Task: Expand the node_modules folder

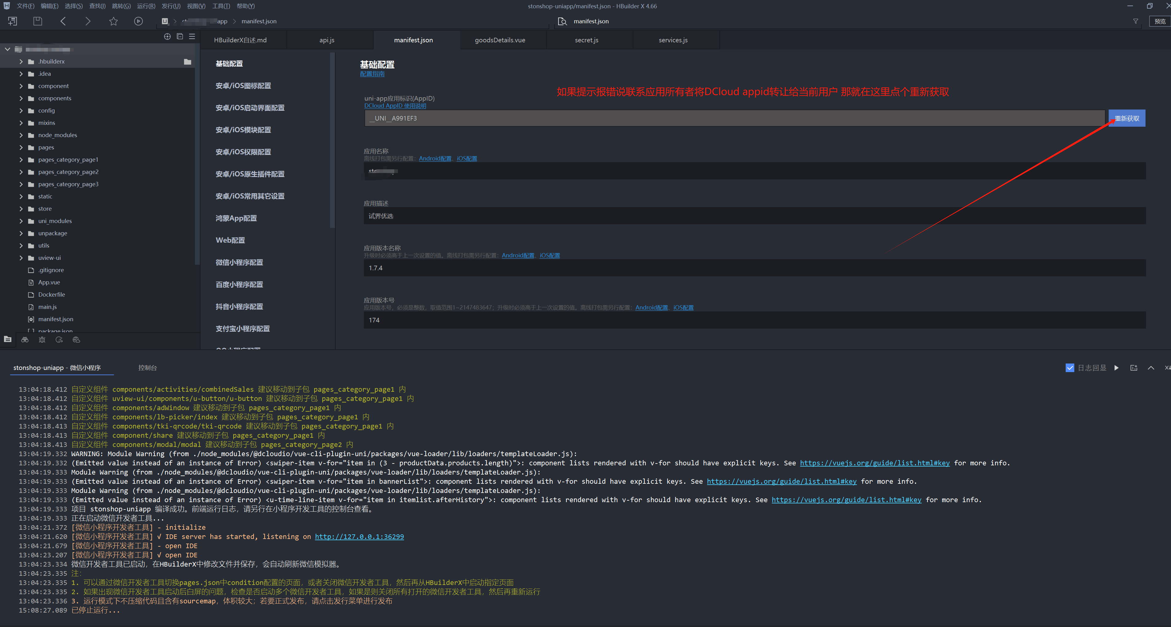Action: tap(21, 135)
